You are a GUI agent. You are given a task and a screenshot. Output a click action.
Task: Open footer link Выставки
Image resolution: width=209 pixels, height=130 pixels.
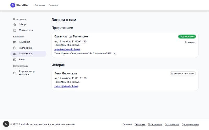tap(140, 124)
